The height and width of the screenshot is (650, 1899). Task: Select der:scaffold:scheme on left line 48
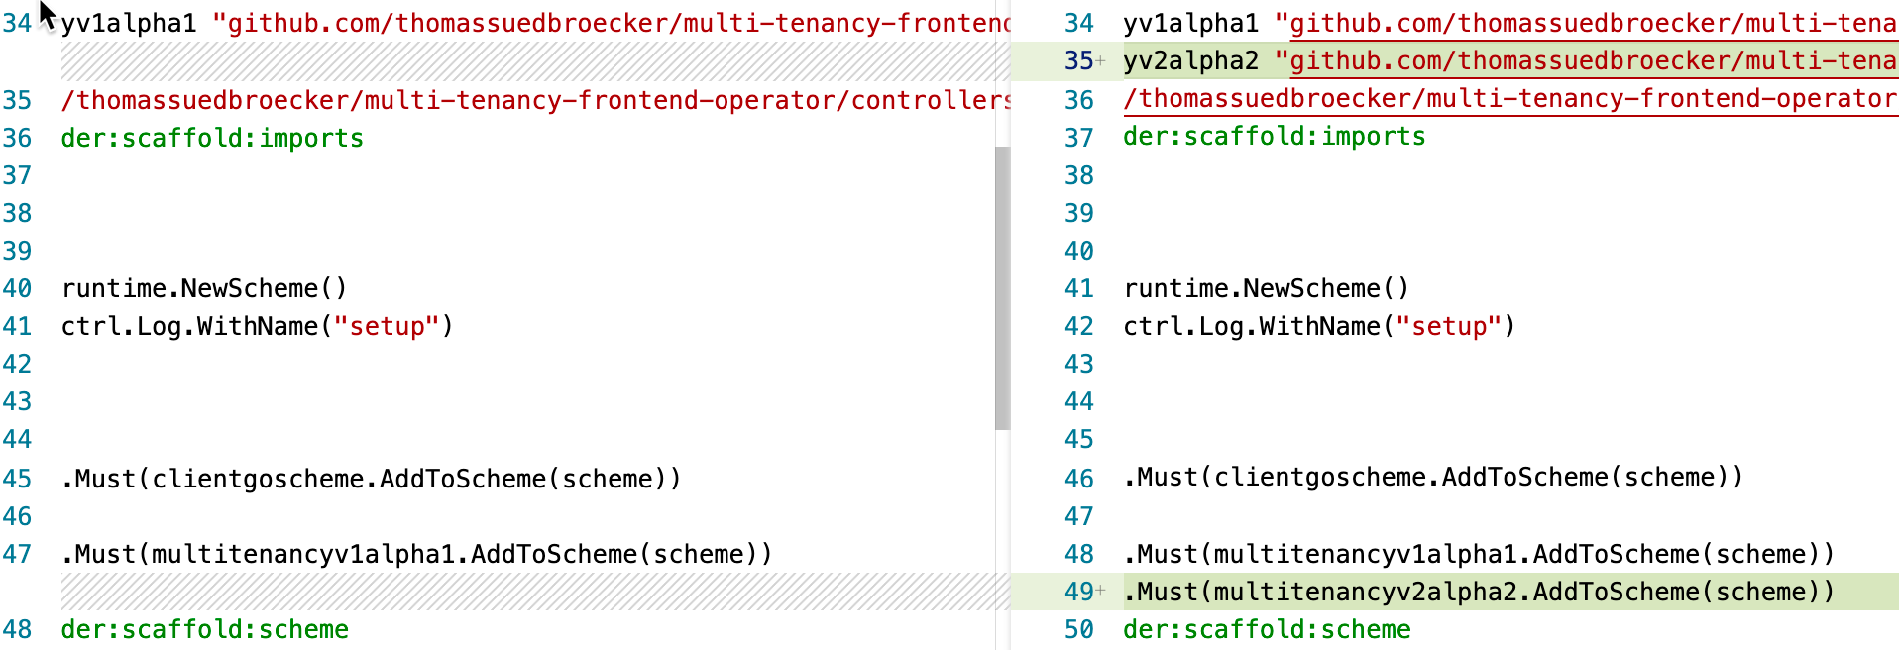pyautogui.click(x=205, y=629)
